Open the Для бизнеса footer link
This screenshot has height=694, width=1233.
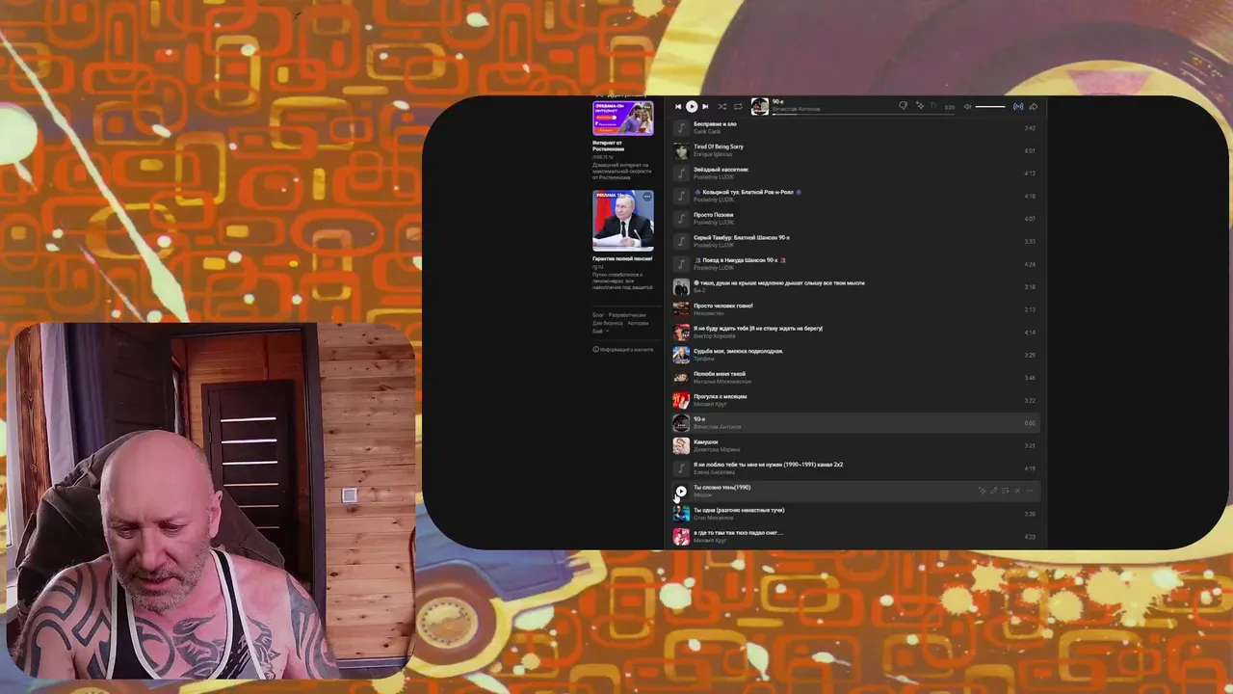tap(607, 323)
